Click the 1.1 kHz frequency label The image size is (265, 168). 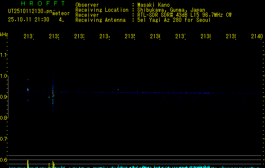click(3, 55)
